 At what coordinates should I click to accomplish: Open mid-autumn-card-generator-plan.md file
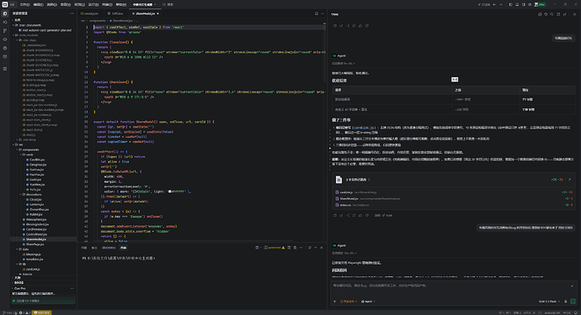tap(47, 30)
